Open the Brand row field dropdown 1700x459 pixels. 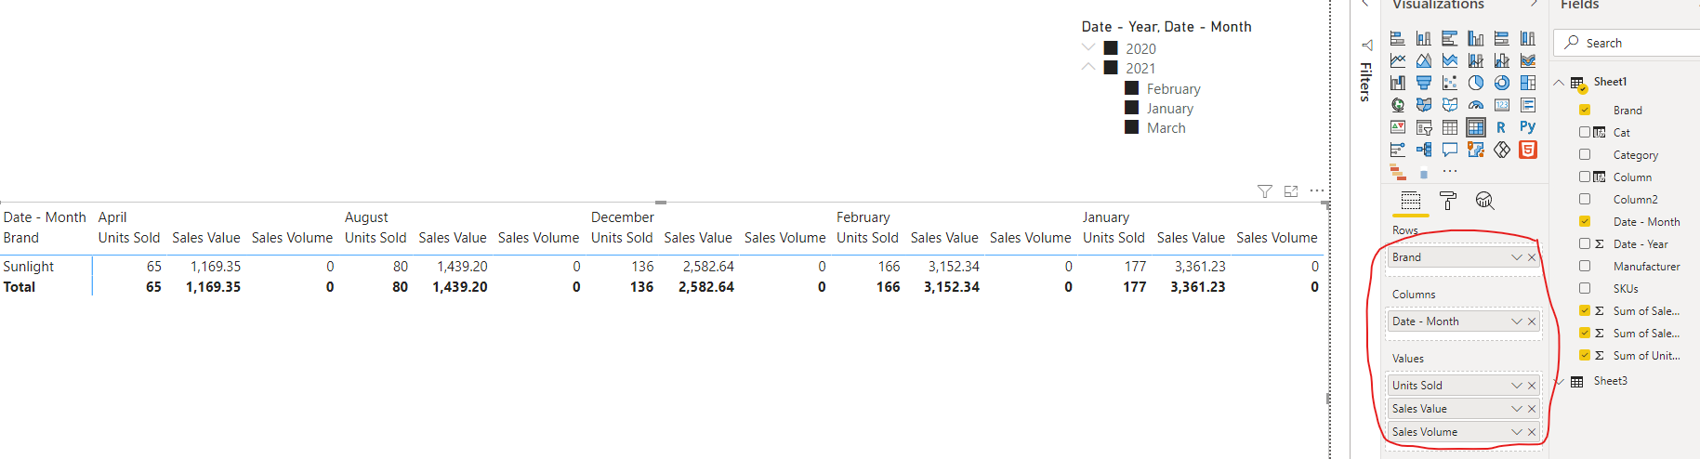1517,257
